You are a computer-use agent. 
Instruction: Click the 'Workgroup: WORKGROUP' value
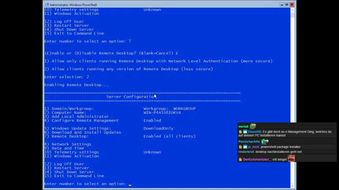pyautogui.click(x=169, y=109)
